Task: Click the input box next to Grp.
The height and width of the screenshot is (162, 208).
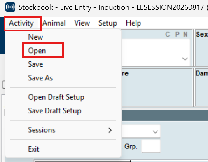Action: 151,146
